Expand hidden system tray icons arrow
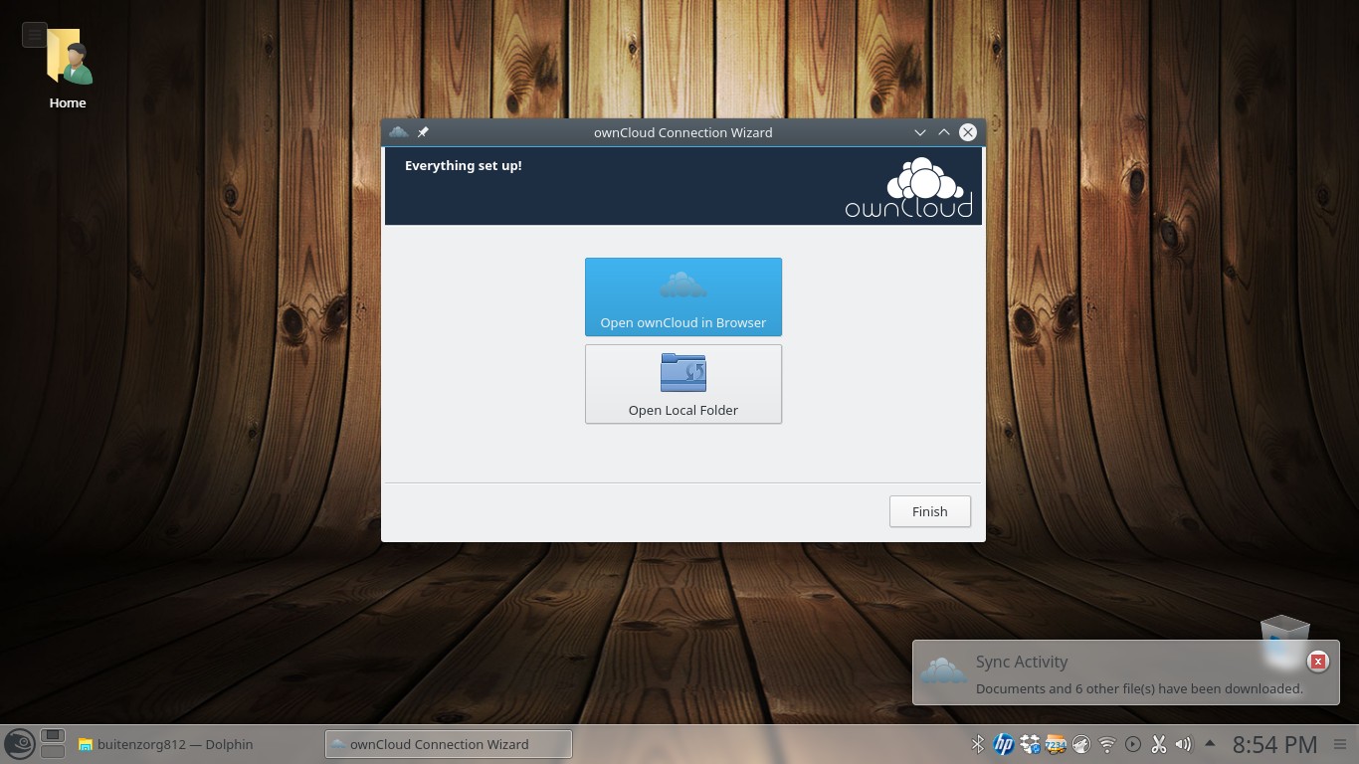 pyautogui.click(x=1210, y=743)
